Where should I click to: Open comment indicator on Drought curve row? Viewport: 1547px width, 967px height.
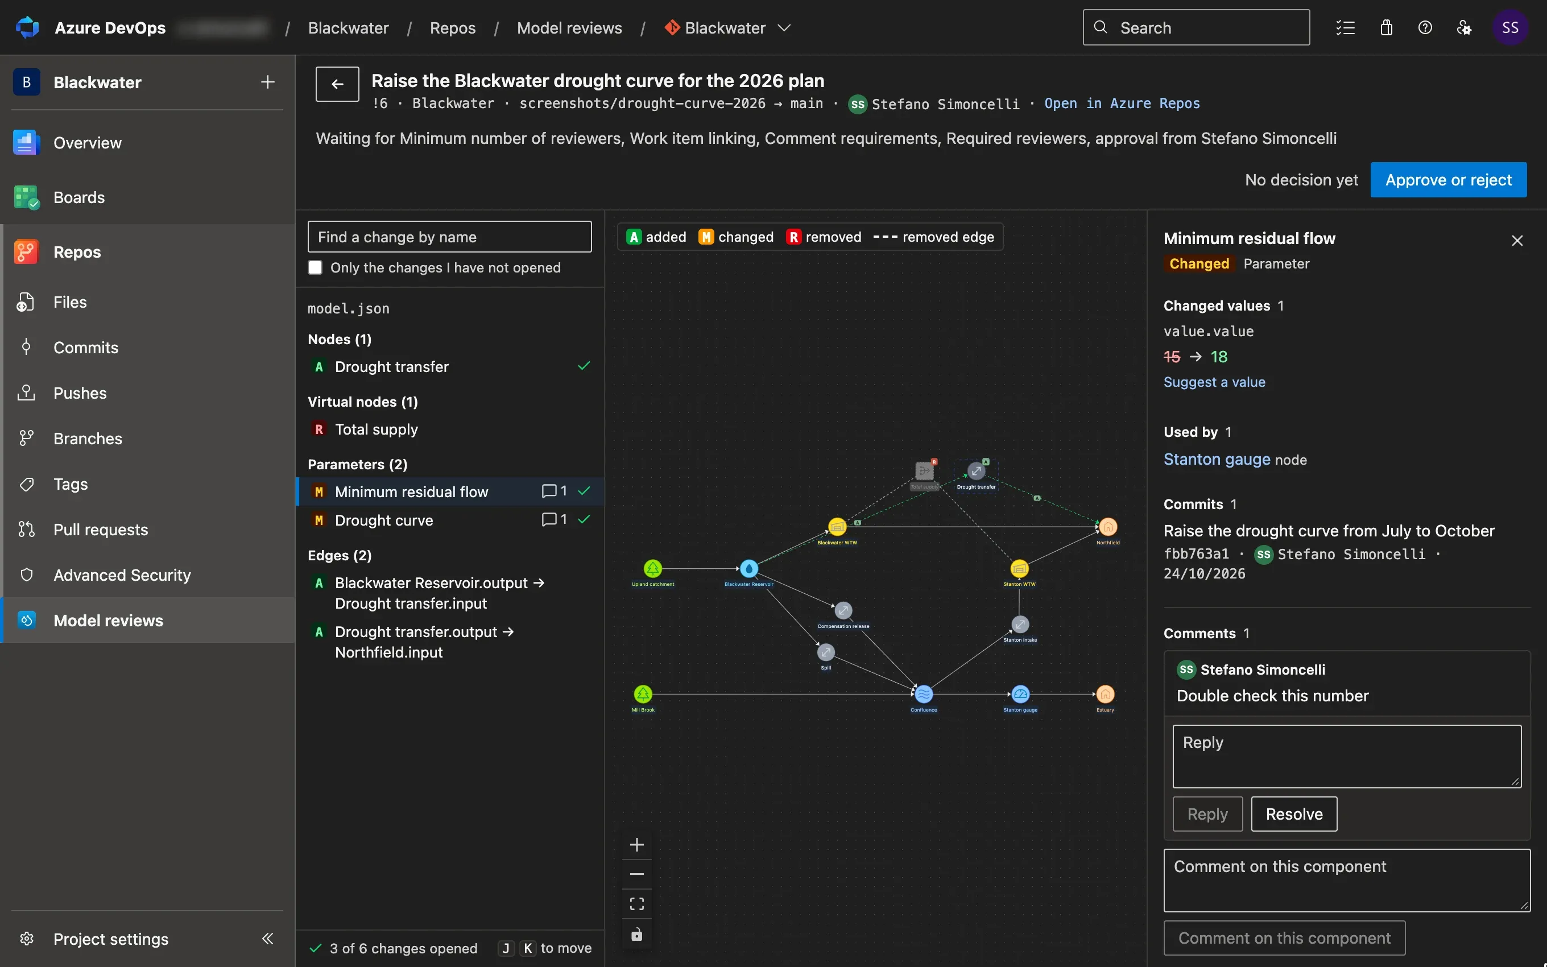pos(554,519)
